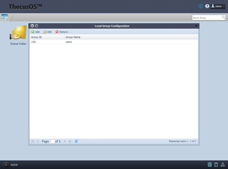This screenshot has width=228, height=169.
Task: Click the system notification alert icon
Action: [x=201, y=6]
